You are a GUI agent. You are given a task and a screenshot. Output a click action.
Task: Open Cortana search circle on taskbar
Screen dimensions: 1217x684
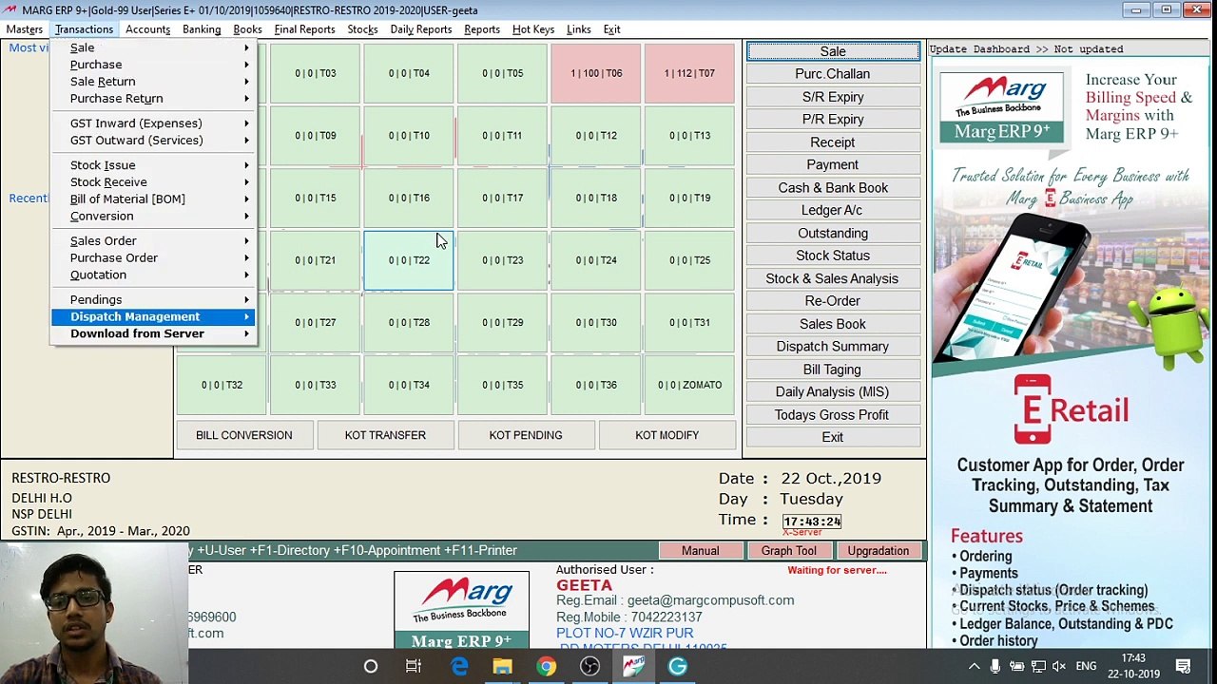[x=371, y=667]
